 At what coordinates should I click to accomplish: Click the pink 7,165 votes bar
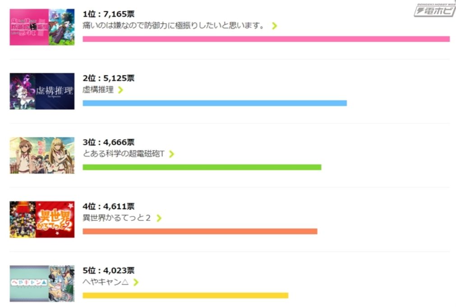pyautogui.click(x=266, y=39)
